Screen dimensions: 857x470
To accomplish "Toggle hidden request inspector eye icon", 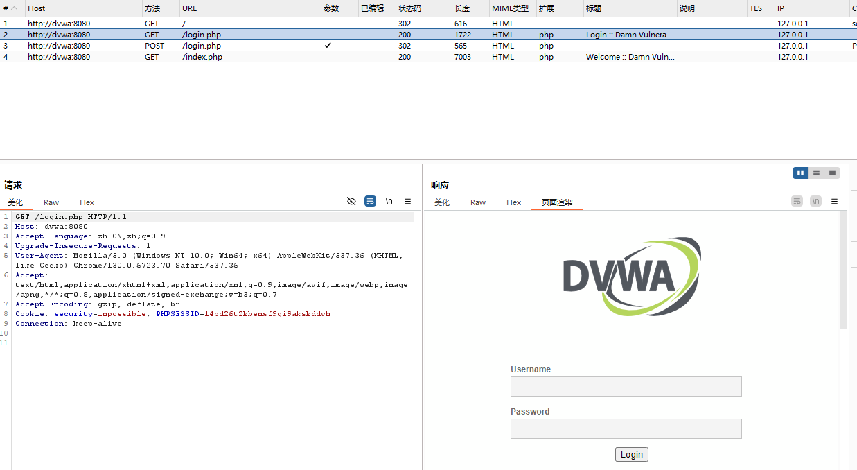I will pos(351,201).
